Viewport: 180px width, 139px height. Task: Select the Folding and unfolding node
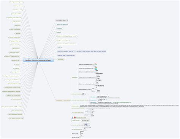pyautogui.click(x=14, y=53)
